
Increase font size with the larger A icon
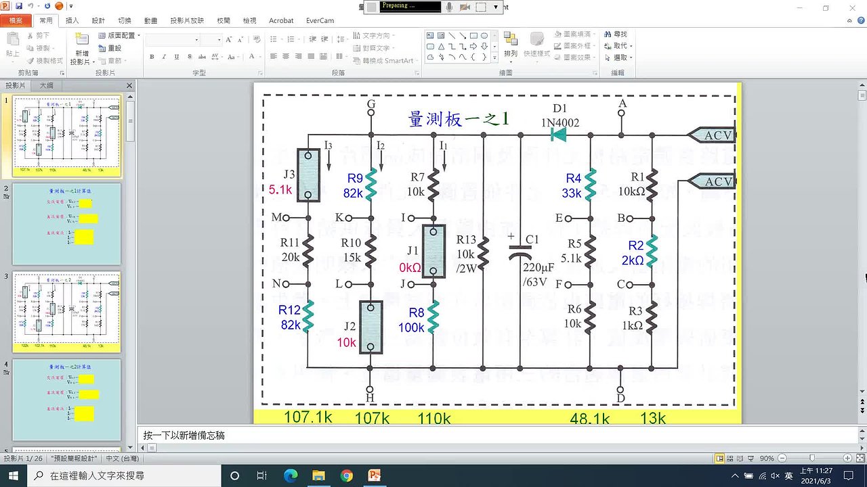[229, 40]
